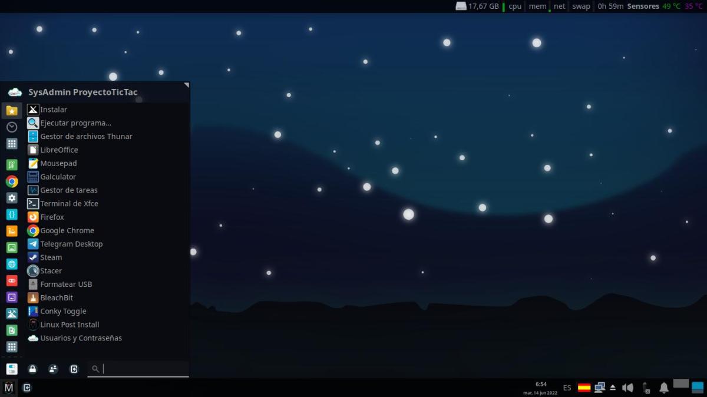Open the settings gear category

(x=12, y=198)
